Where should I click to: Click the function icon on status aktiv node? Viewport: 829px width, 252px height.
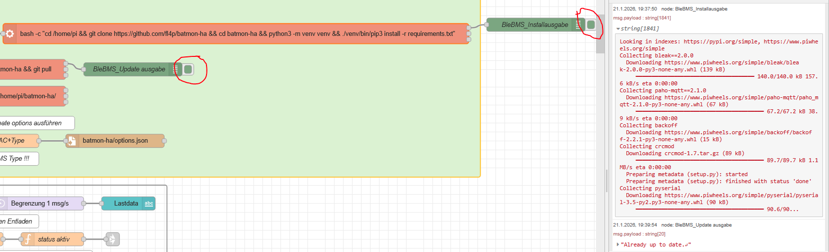[28, 240]
